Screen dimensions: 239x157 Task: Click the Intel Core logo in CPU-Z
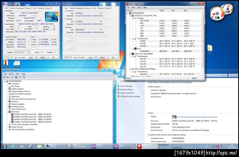pyautogui.click(x=51, y=17)
